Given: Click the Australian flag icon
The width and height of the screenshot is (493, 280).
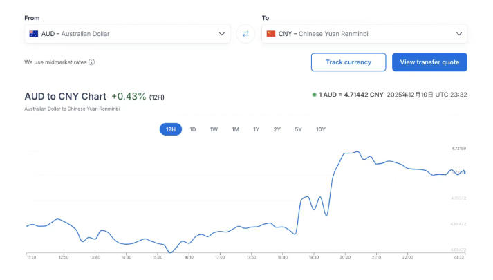Looking at the screenshot, I should tap(34, 34).
